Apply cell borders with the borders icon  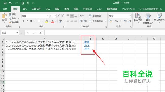[39, 21]
